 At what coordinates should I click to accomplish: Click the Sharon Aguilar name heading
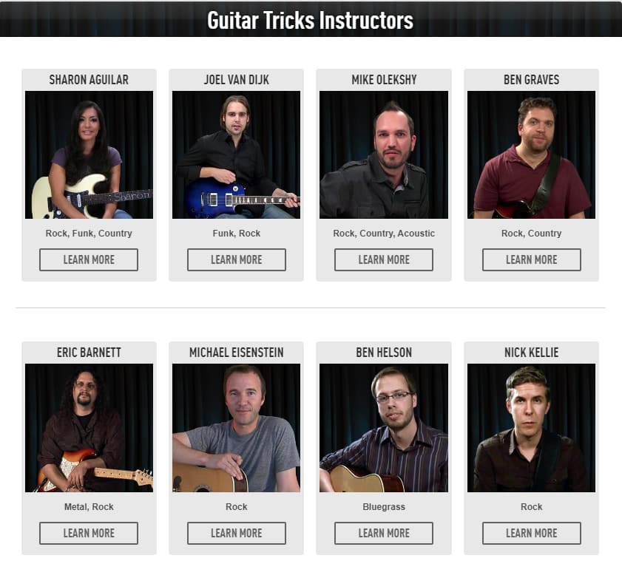(x=89, y=80)
